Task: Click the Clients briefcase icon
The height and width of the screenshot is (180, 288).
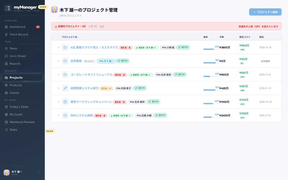Action: pyautogui.click(x=6, y=93)
